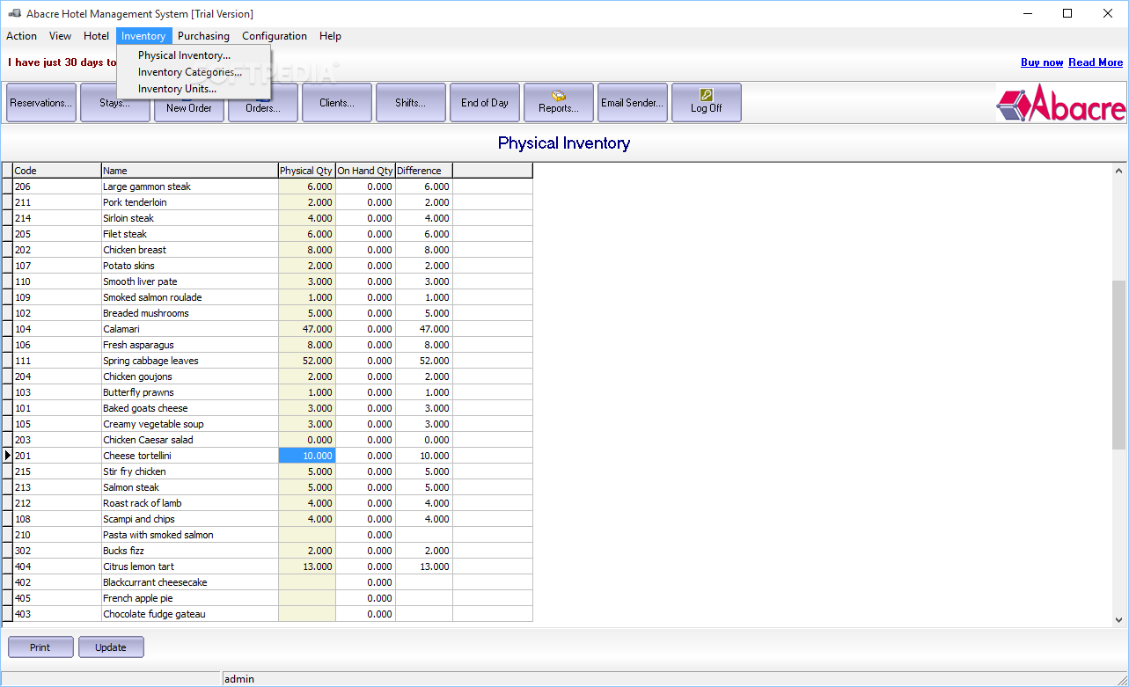Click the scrollbar up arrow

[x=1119, y=171]
